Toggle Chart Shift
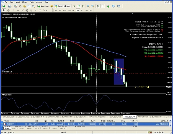The height and width of the screenshot is (134, 173). pos(102,6)
